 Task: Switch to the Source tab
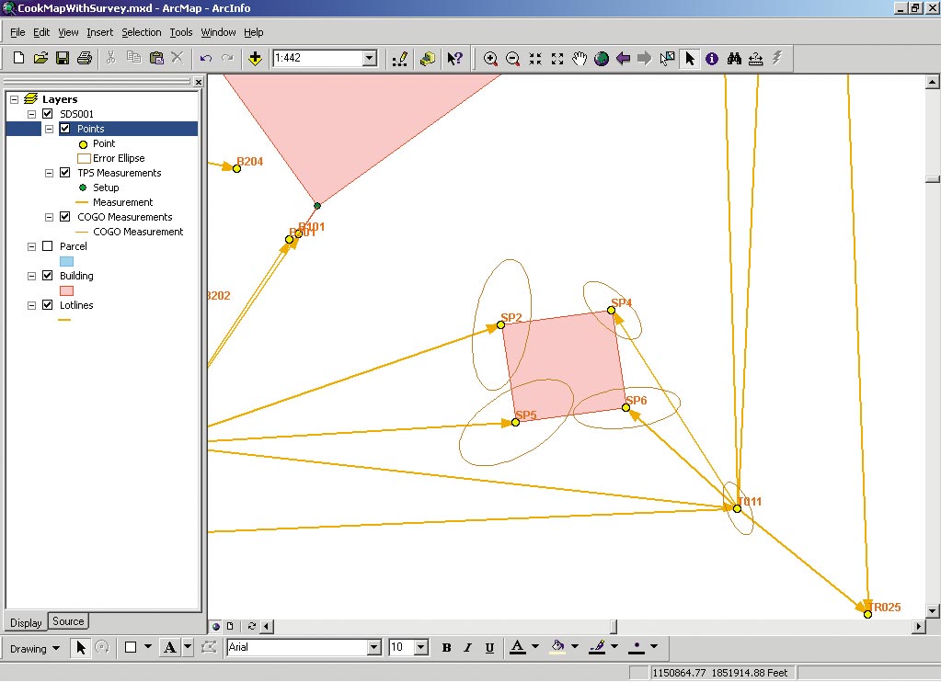tap(68, 621)
